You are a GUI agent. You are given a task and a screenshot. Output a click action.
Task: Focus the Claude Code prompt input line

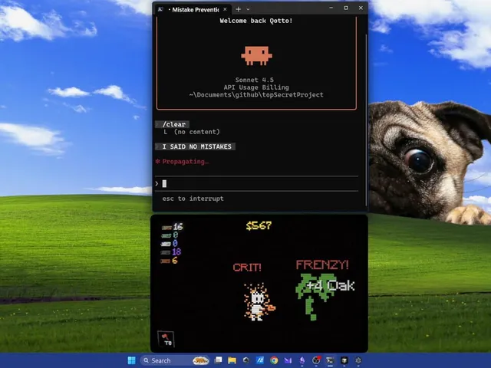pyautogui.click(x=256, y=184)
